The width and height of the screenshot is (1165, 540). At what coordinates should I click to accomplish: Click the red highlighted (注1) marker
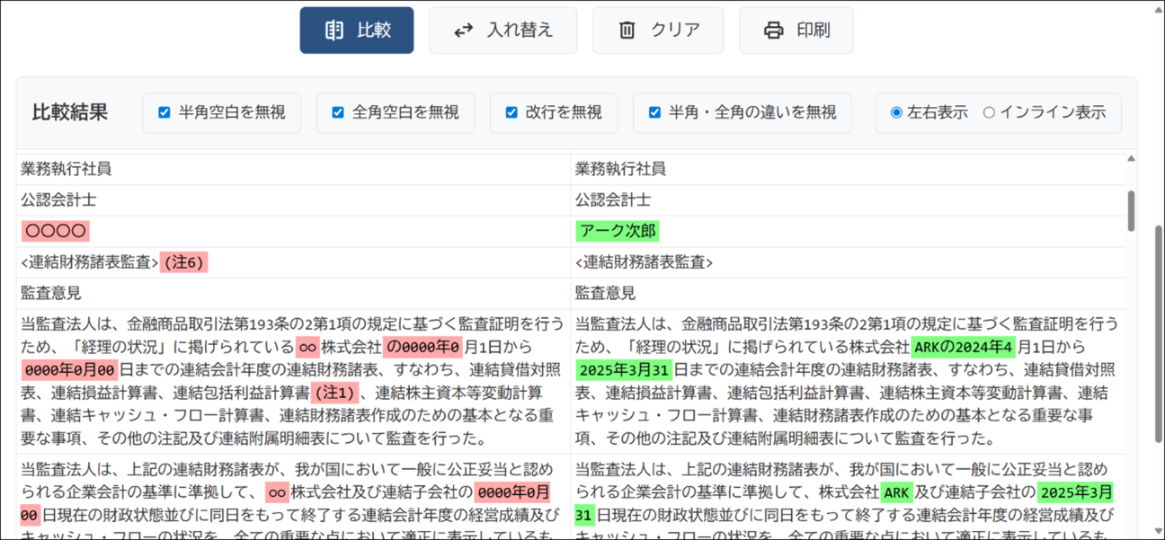[334, 393]
